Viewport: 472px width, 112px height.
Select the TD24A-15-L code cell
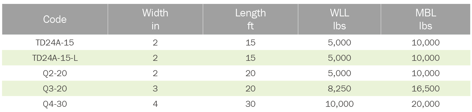(55, 58)
